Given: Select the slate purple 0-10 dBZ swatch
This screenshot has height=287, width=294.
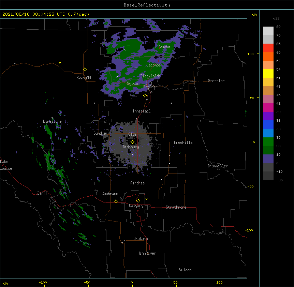Looking at the screenshot, I should [x=268, y=159].
